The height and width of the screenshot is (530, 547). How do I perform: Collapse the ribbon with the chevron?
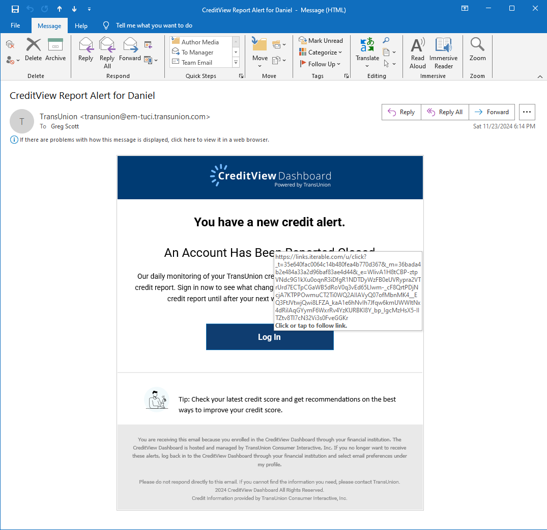[540, 76]
